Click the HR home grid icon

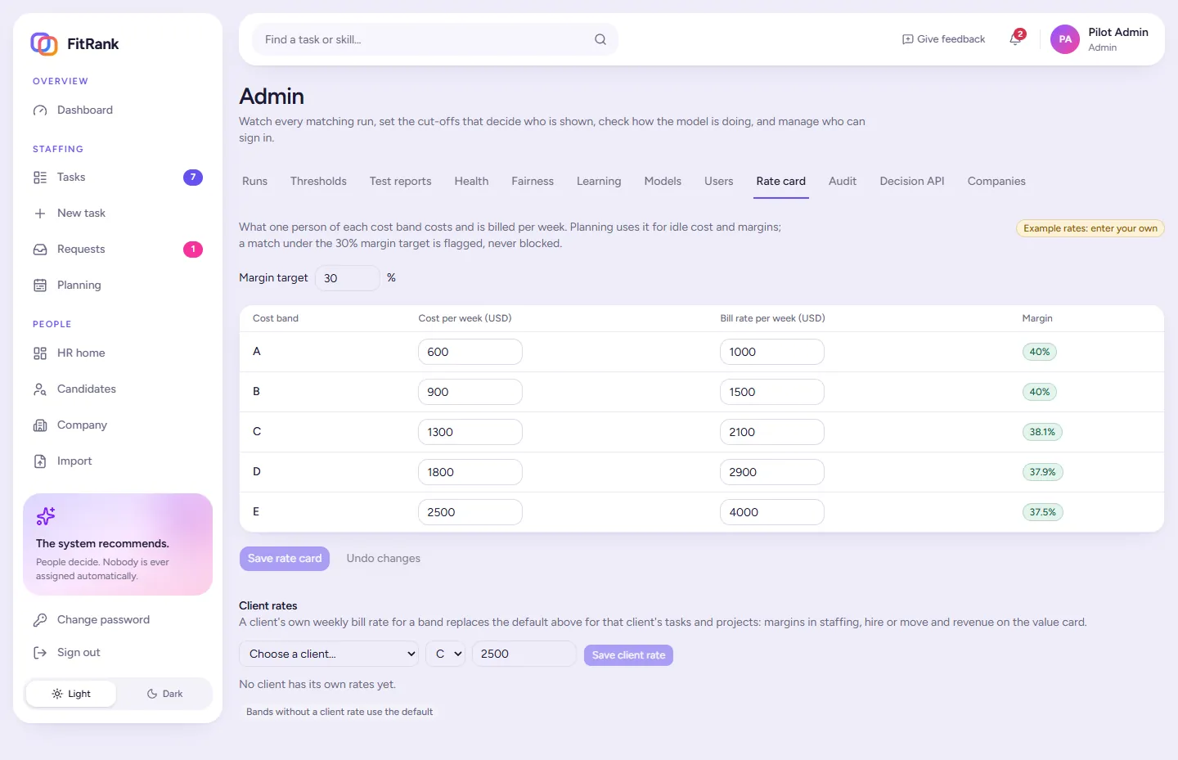point(40,353)
